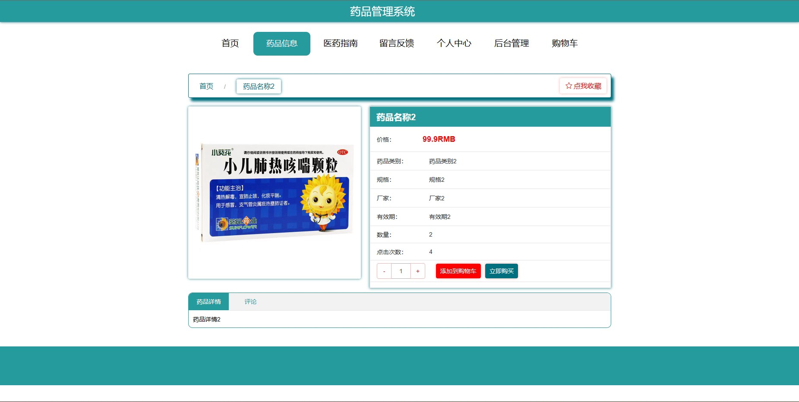This screenshot has width=799, height=402.
Task: Switch to the 药品详情 tab
Action: [209, 302]
